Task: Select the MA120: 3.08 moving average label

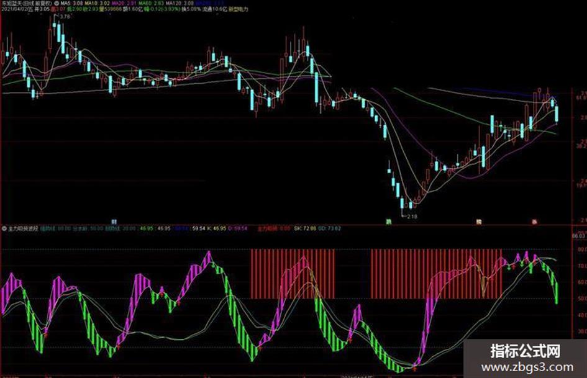Action: click(x=180, y=3)
